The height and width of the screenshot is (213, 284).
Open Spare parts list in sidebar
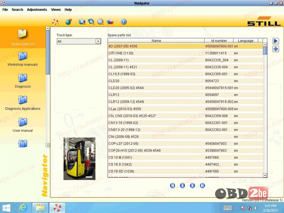(23, 37)
